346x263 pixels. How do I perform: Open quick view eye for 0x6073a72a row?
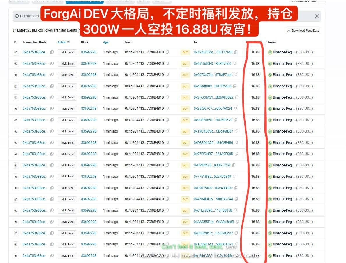tap(16, 75)
